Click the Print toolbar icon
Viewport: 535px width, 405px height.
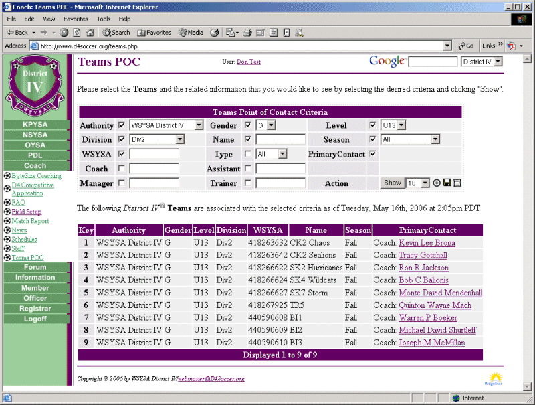coord(247,32)
